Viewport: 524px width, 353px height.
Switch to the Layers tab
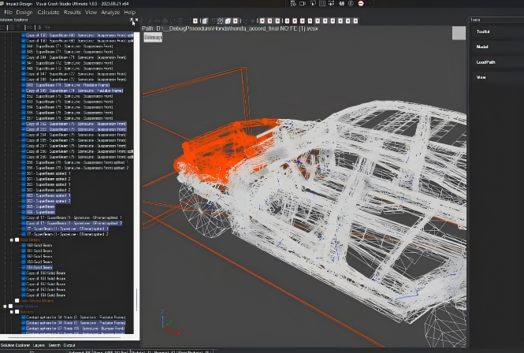tap(39, 345)
